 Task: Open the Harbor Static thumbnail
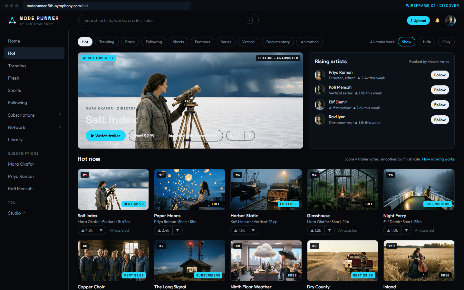(266, 189)
